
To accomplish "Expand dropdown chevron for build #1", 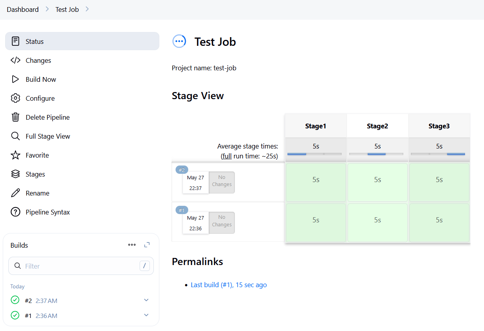I will click(146, 315).
